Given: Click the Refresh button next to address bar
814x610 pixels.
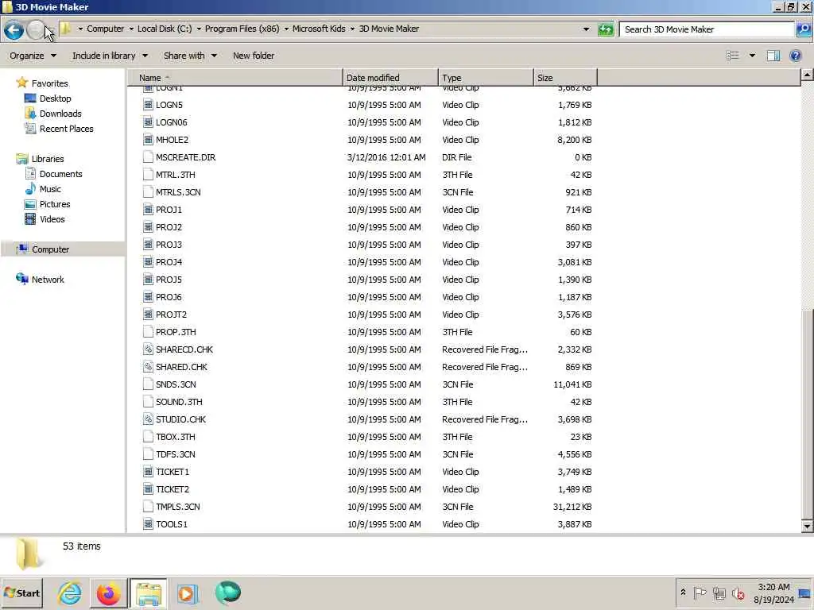Looking at the screenshot, I should click(x=605, y=29).
